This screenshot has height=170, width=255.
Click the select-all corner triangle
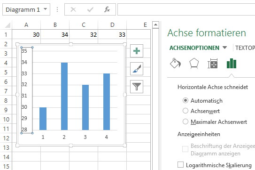(8, 25)
